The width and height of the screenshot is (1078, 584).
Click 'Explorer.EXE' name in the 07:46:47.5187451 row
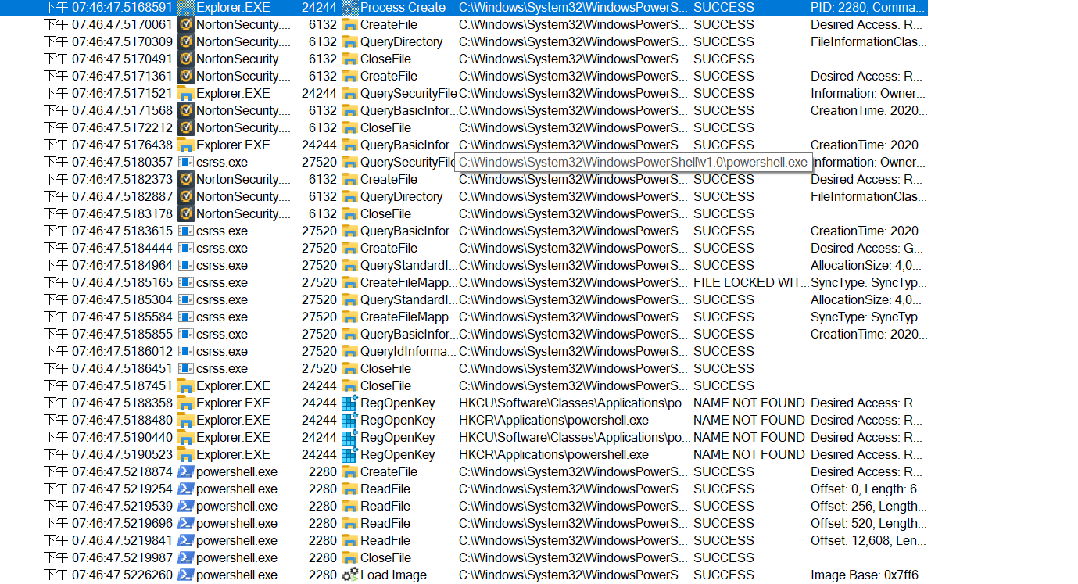click(x=233, y=386)
